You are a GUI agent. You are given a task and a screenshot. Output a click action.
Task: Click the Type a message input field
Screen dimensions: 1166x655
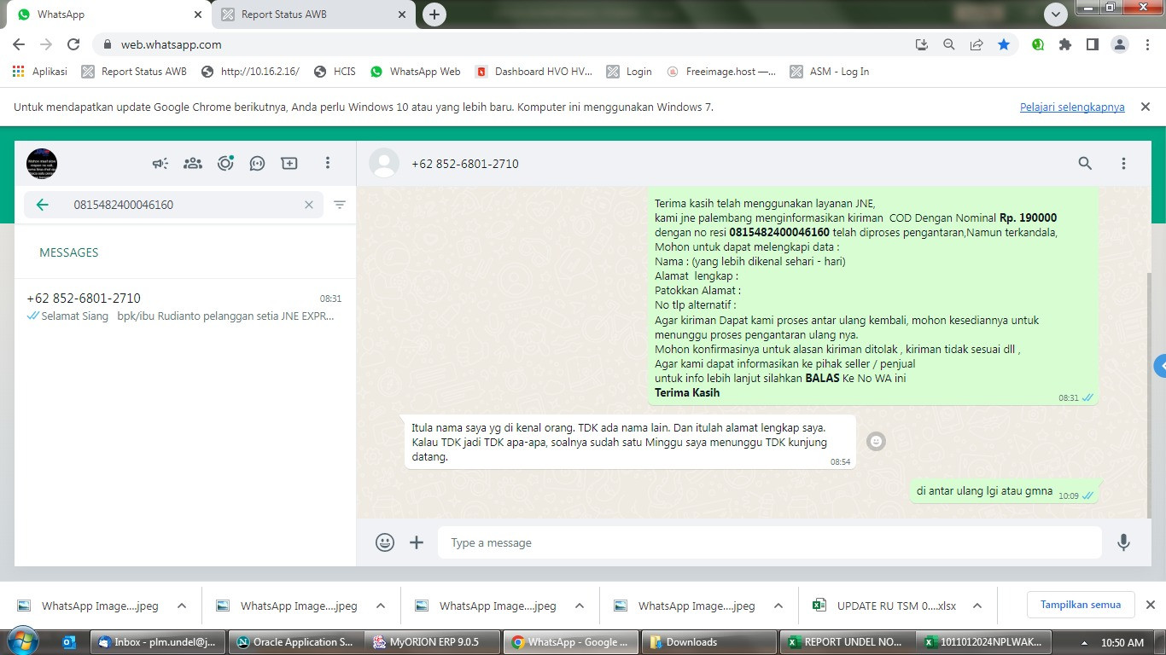click(x=770, y=542)
